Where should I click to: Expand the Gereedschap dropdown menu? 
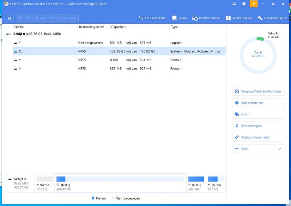272,18
